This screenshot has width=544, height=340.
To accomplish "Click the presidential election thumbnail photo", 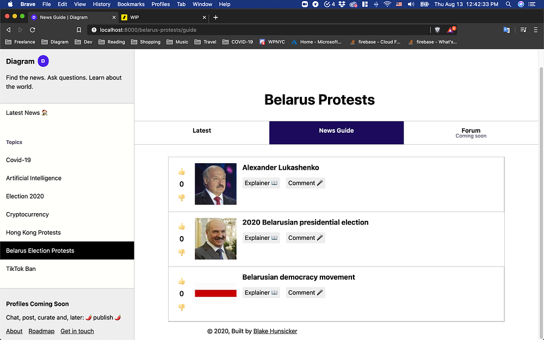I will coord(215,239).
